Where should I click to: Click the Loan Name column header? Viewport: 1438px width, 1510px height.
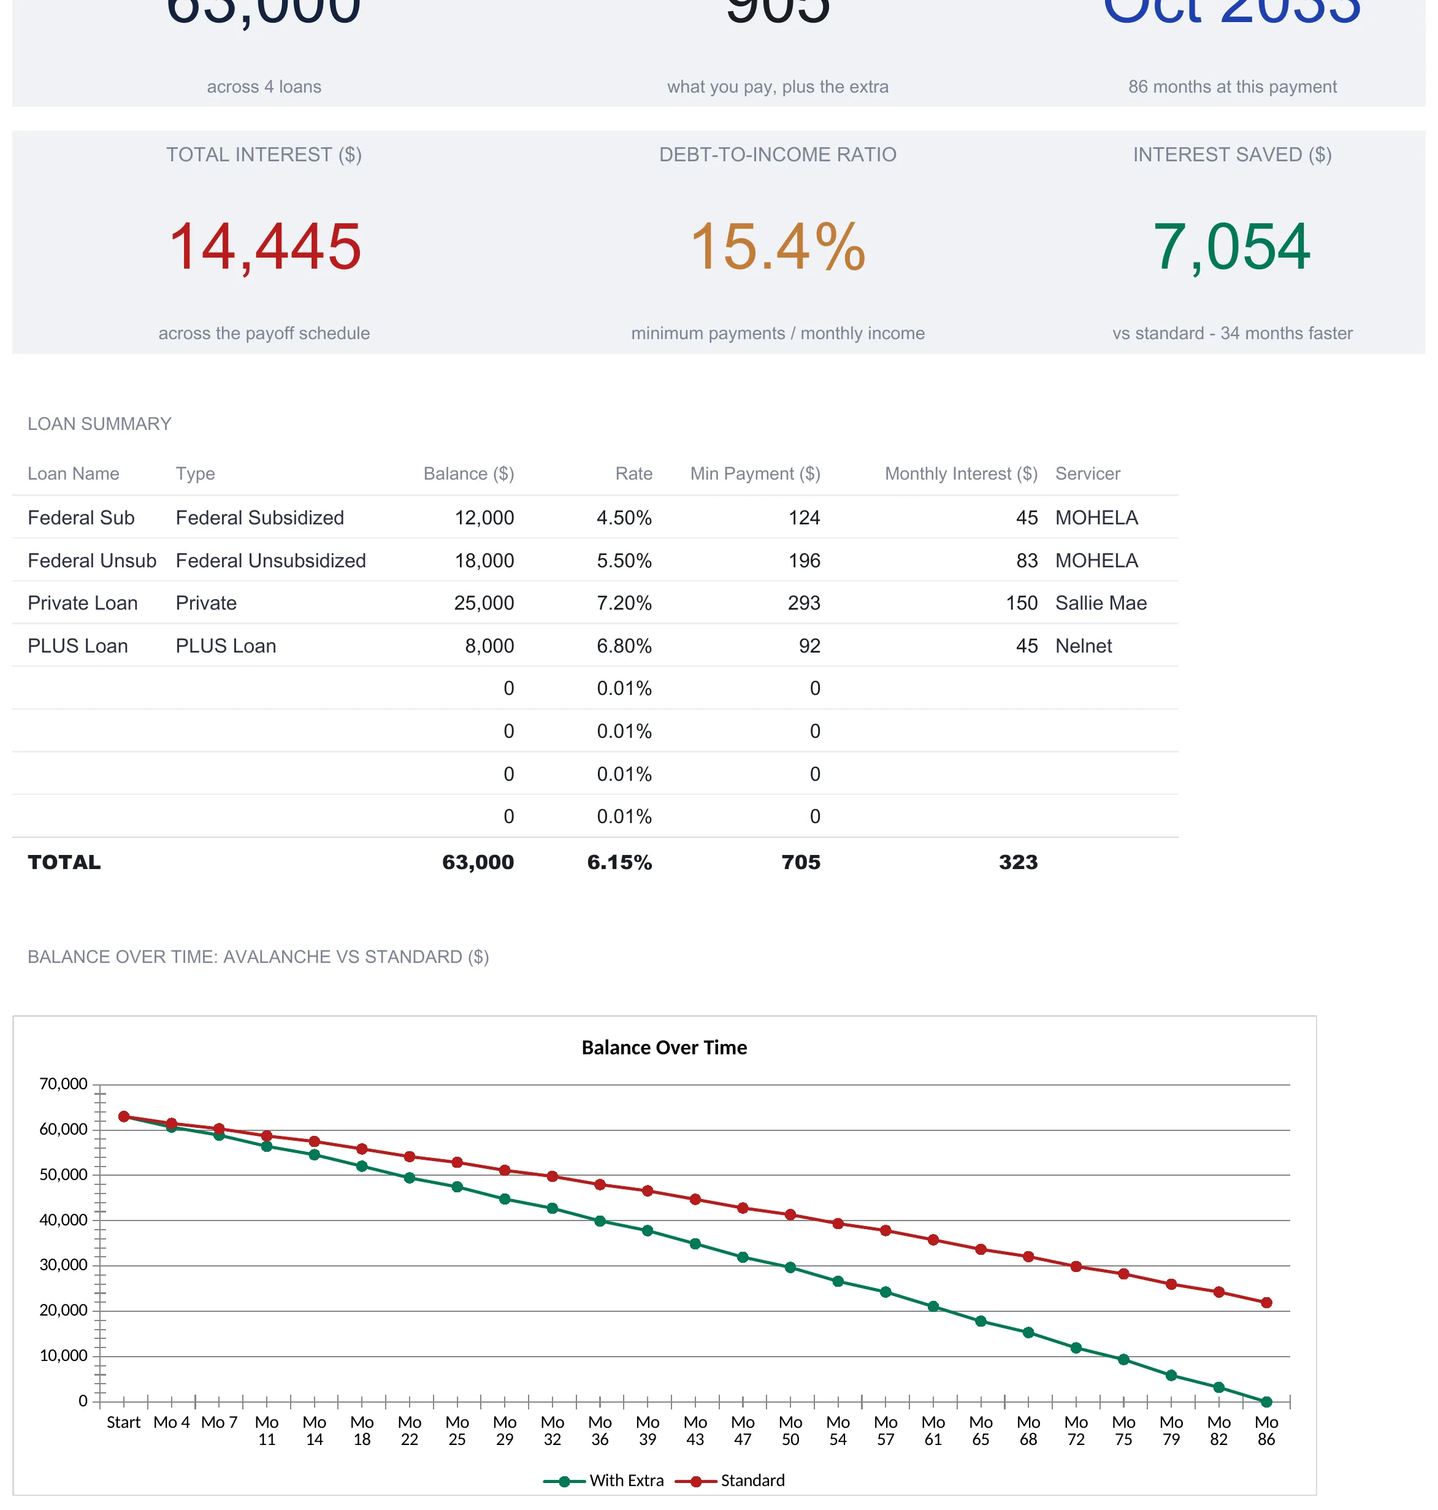tap(74, 473)
